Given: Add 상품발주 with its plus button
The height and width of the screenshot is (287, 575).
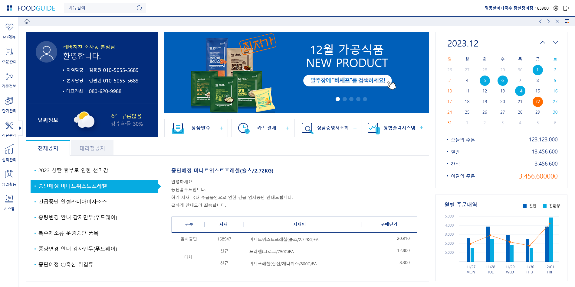Looking at the screenshot, I should tap(221, 128).
